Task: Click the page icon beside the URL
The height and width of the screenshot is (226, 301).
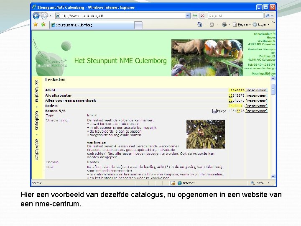Action: 58,16
